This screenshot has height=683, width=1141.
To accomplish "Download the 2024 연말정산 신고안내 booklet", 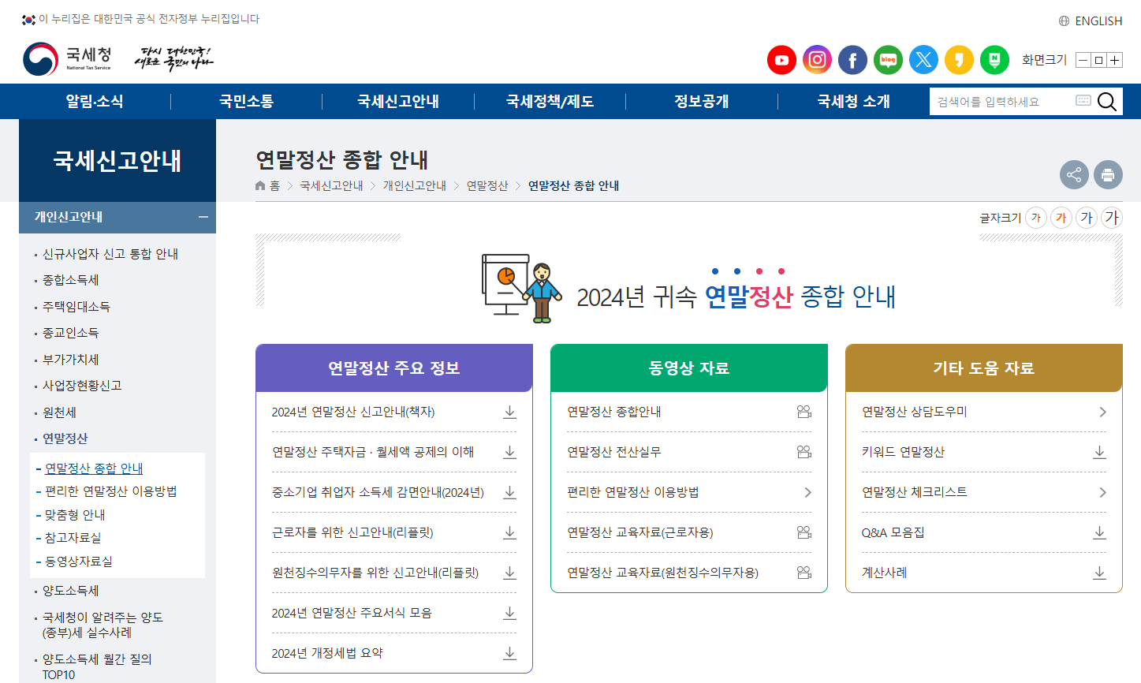I will 509,412.
